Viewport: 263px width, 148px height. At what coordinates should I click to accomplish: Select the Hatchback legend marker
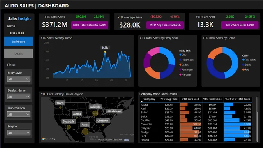[180, 60]
